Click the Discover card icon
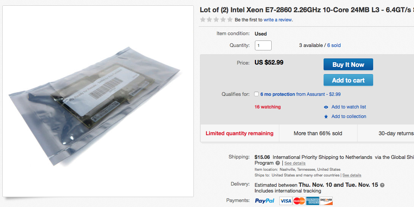The image size is (414, 207). pos(326,201)
